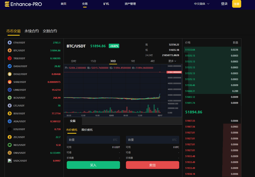The image size is (255, 177).
Task: Click the TRX/USDT price 0.108395
Action: point(55,58)
